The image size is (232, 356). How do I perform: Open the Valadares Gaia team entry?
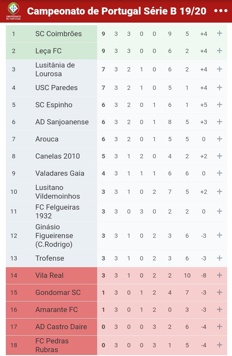click(x=60, y=173)
